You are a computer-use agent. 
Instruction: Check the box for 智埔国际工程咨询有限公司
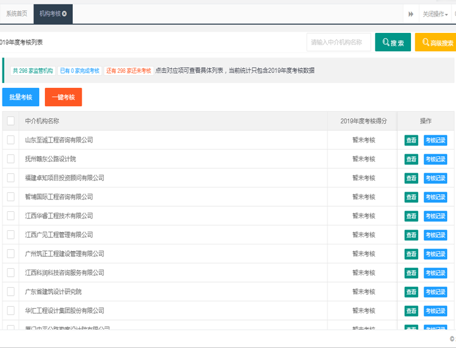pyautogui.click(x=11, y=197)
